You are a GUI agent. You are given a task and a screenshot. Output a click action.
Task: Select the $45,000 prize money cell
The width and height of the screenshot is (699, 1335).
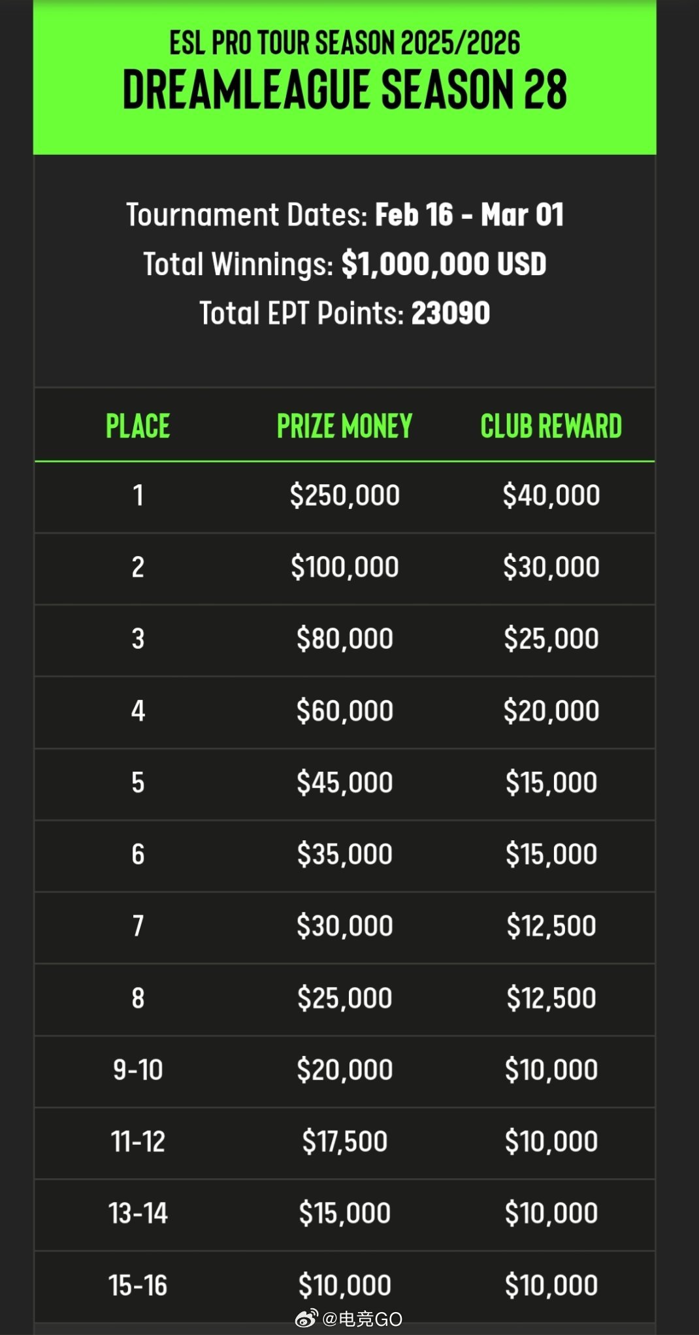(x=345, y=782)
